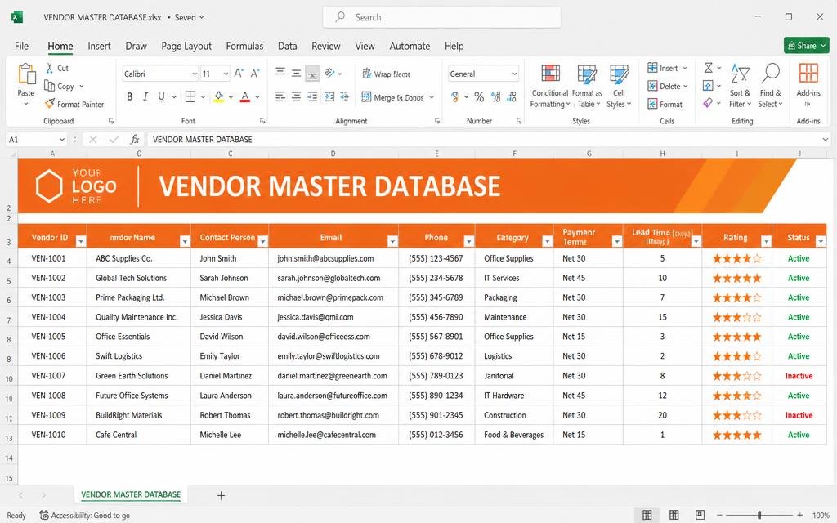
Task: Open Format as Table icon
Action: [587, 74]
